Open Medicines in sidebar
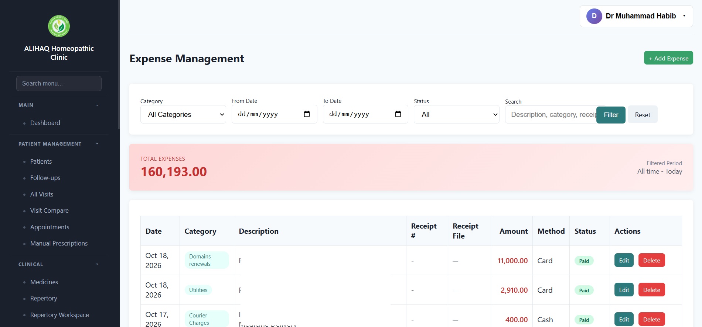Screen dimensions: 702x327 [44, 282]
